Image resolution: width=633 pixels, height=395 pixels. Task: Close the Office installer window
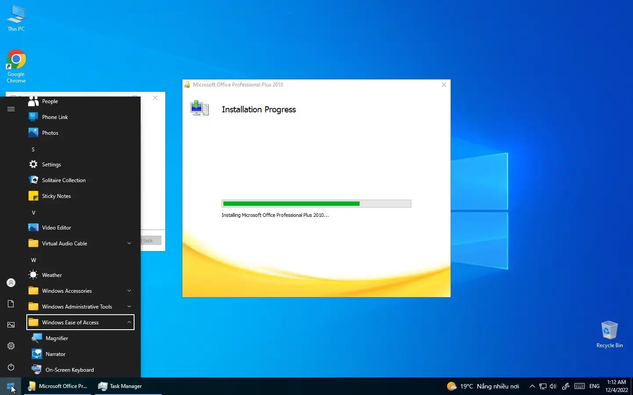pos(444,85)
